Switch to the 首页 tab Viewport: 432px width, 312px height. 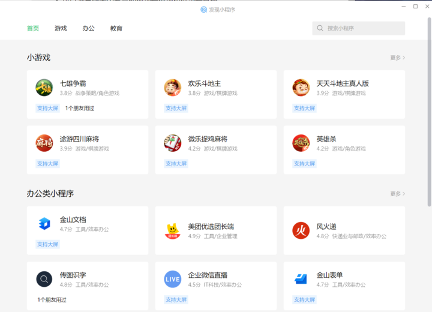pyautogui.click(x=33, y=28)
